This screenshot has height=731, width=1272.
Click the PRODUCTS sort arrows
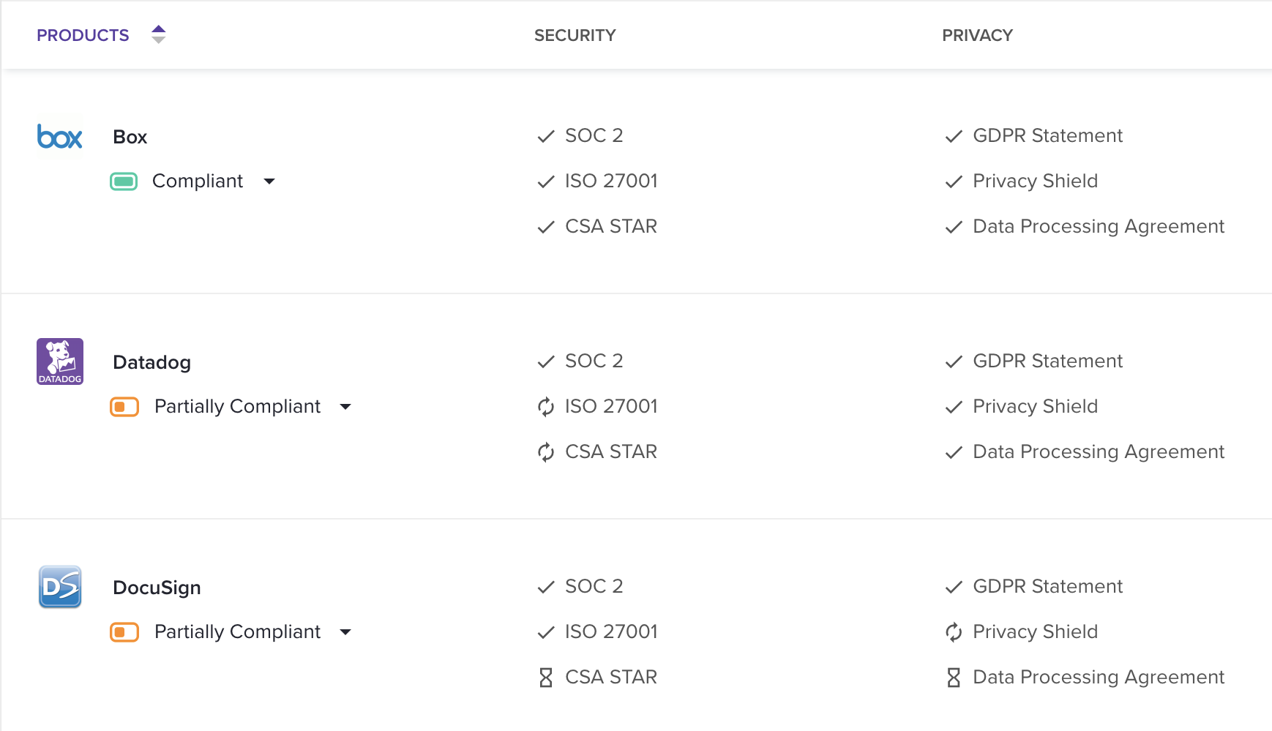[x=158, y=34]
